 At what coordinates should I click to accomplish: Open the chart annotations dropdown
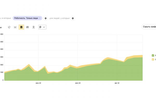click(x=42, y=27)
